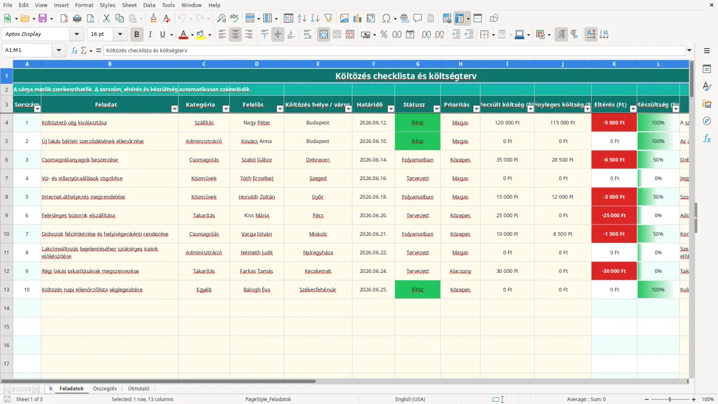Click the Sum sigma icon in formula bar
The width and height of the screenshot is (718, 404).
(x=83, y=51)
